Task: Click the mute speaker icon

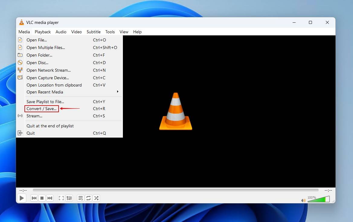Action: pos(303,200)
